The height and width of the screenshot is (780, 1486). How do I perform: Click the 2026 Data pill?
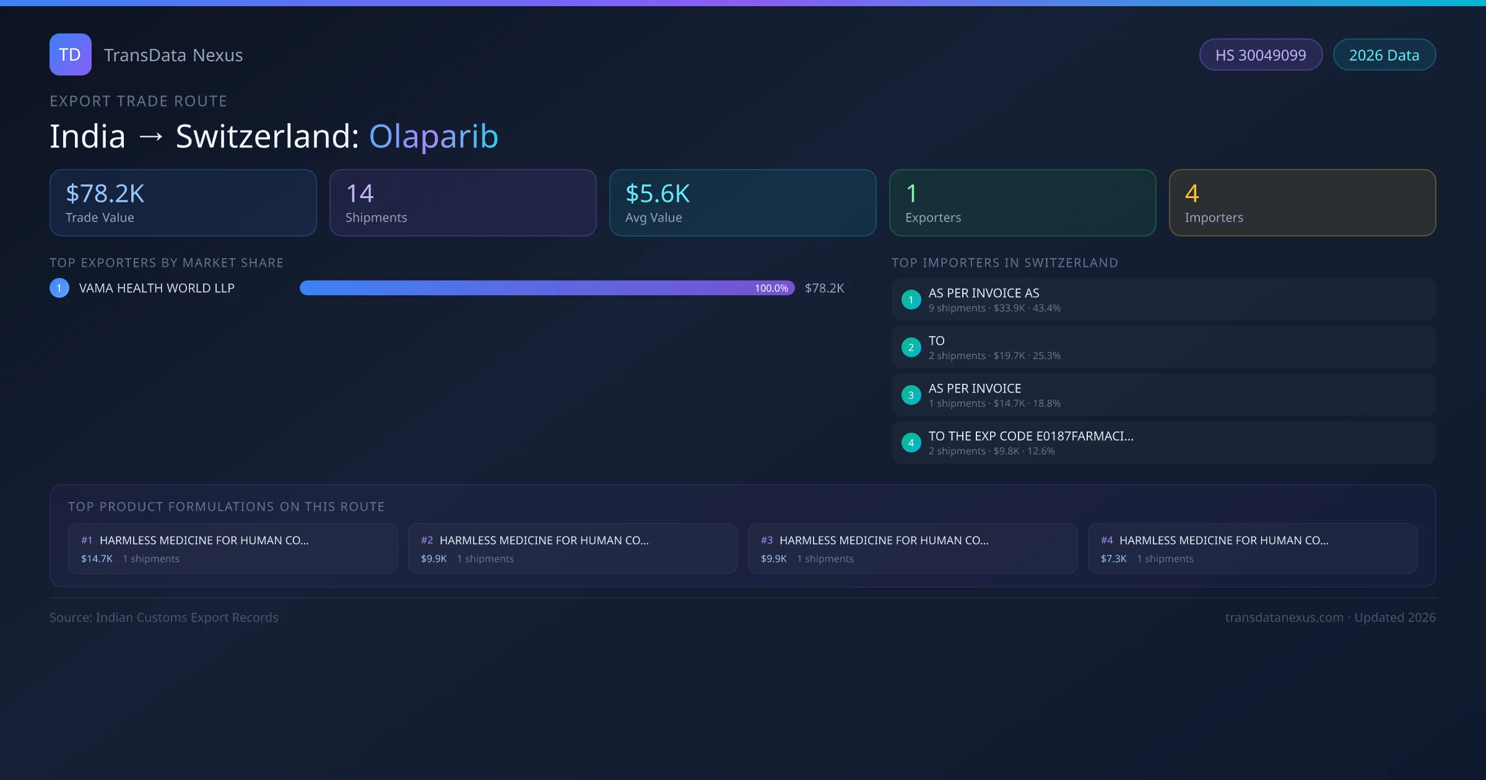[1384, 55]
